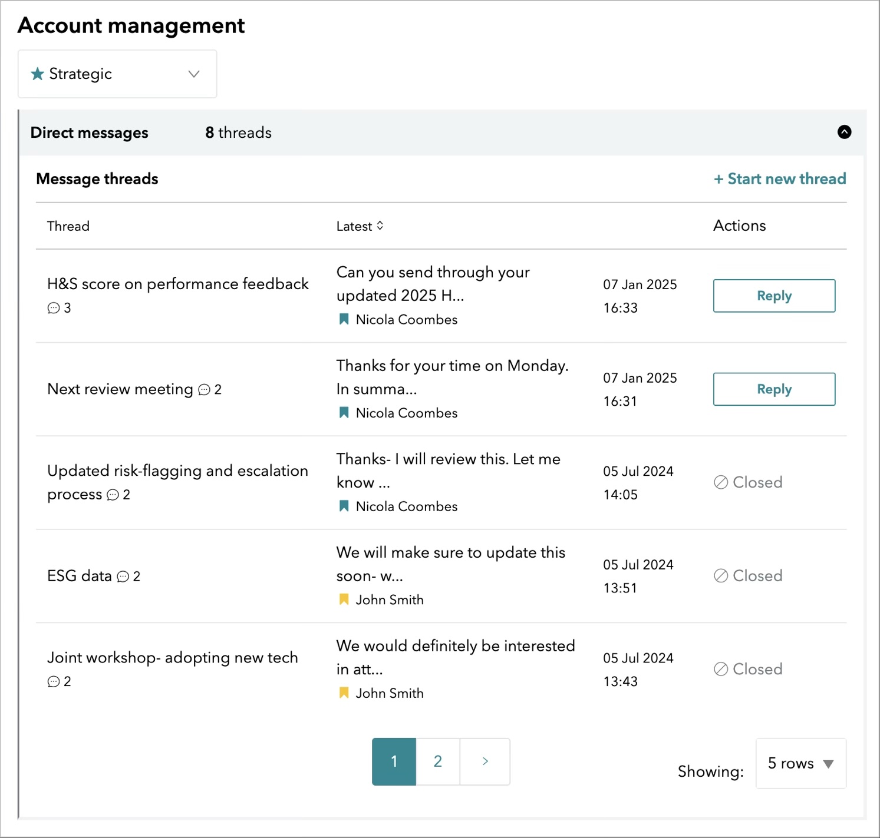This screenshot has width=880, height=838.
Task: Click comment icon under Joint workshop thread
Action: click(x=54, y=681)
